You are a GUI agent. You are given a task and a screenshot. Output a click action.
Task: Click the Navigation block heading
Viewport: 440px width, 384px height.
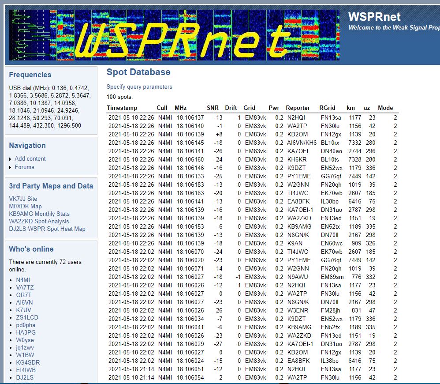pyautogui.click(x=27, y=146)
